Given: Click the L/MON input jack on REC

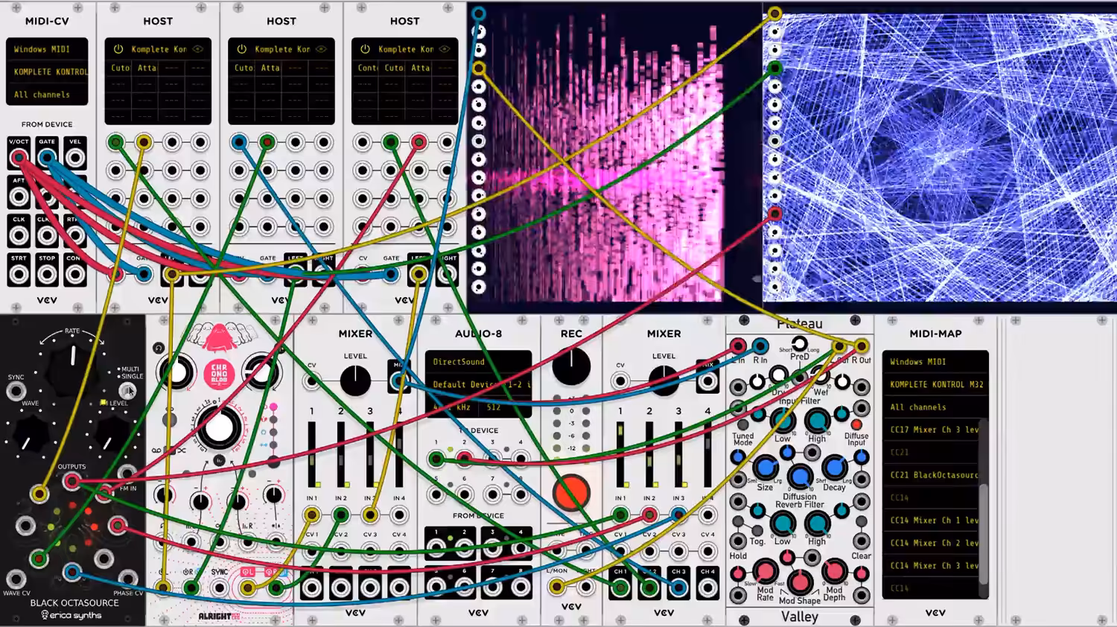Looking at the screenshot, I should pyautogui.click(x=557, y=587).
